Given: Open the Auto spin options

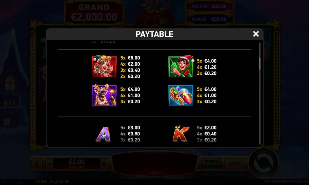Looking at the screenshot, I should point(235,163).
